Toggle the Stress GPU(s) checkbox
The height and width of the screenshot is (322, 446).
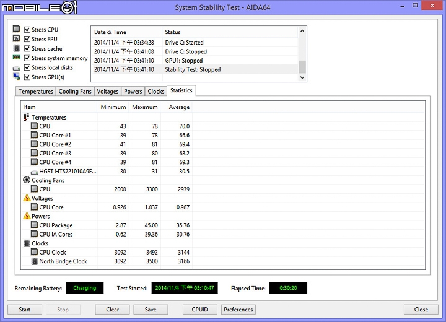point(27,77)
